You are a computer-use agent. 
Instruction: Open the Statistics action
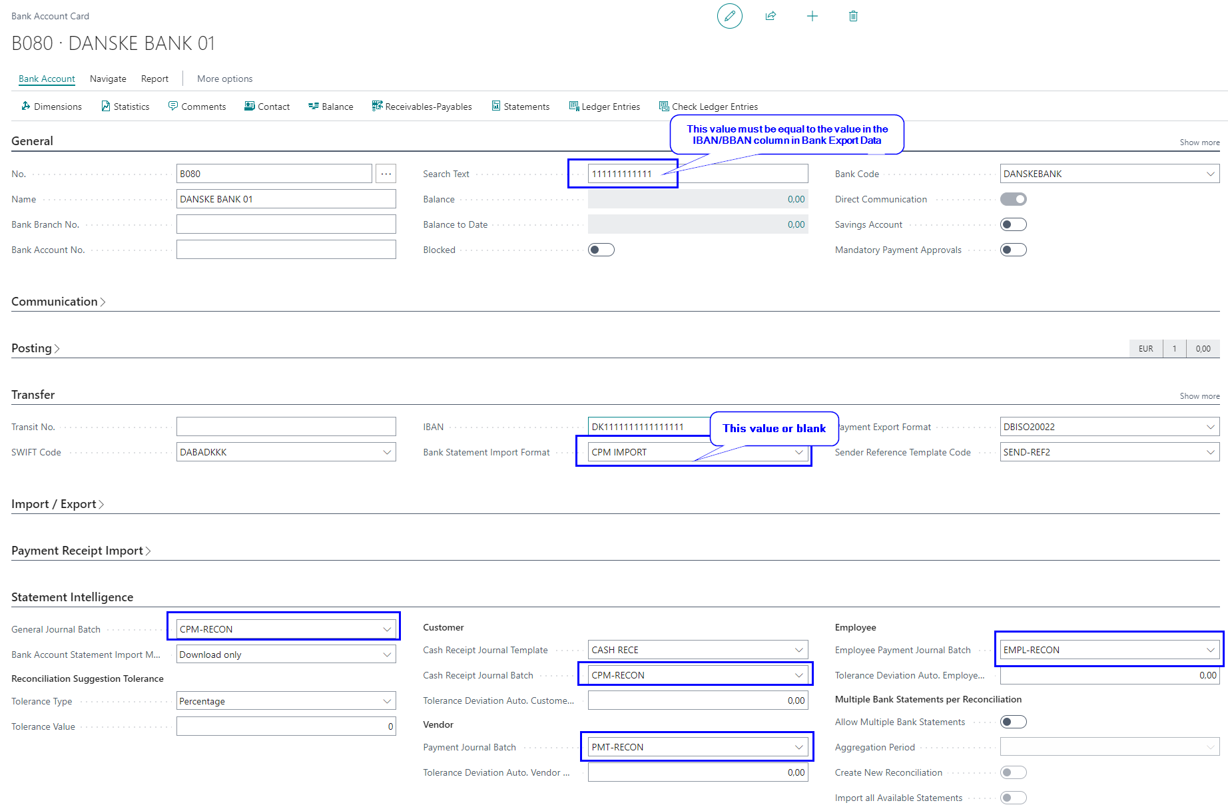(125, 107)
